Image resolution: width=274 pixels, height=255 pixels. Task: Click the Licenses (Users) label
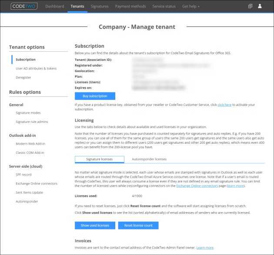[x=88, y=82]
